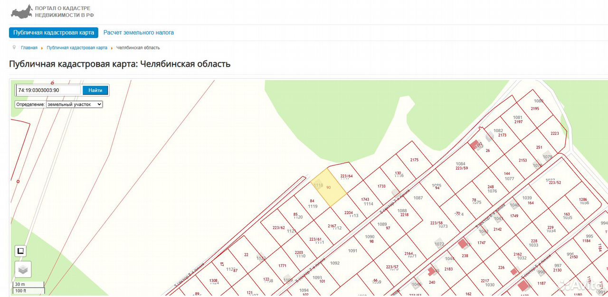Screen dimensions: 608x297
Task: Click parcel label 2183
Action: [x=448, y=269]
